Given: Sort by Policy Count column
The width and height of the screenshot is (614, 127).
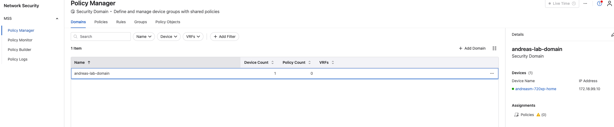Looking at the screenshot, I should (x=310, y=62).
